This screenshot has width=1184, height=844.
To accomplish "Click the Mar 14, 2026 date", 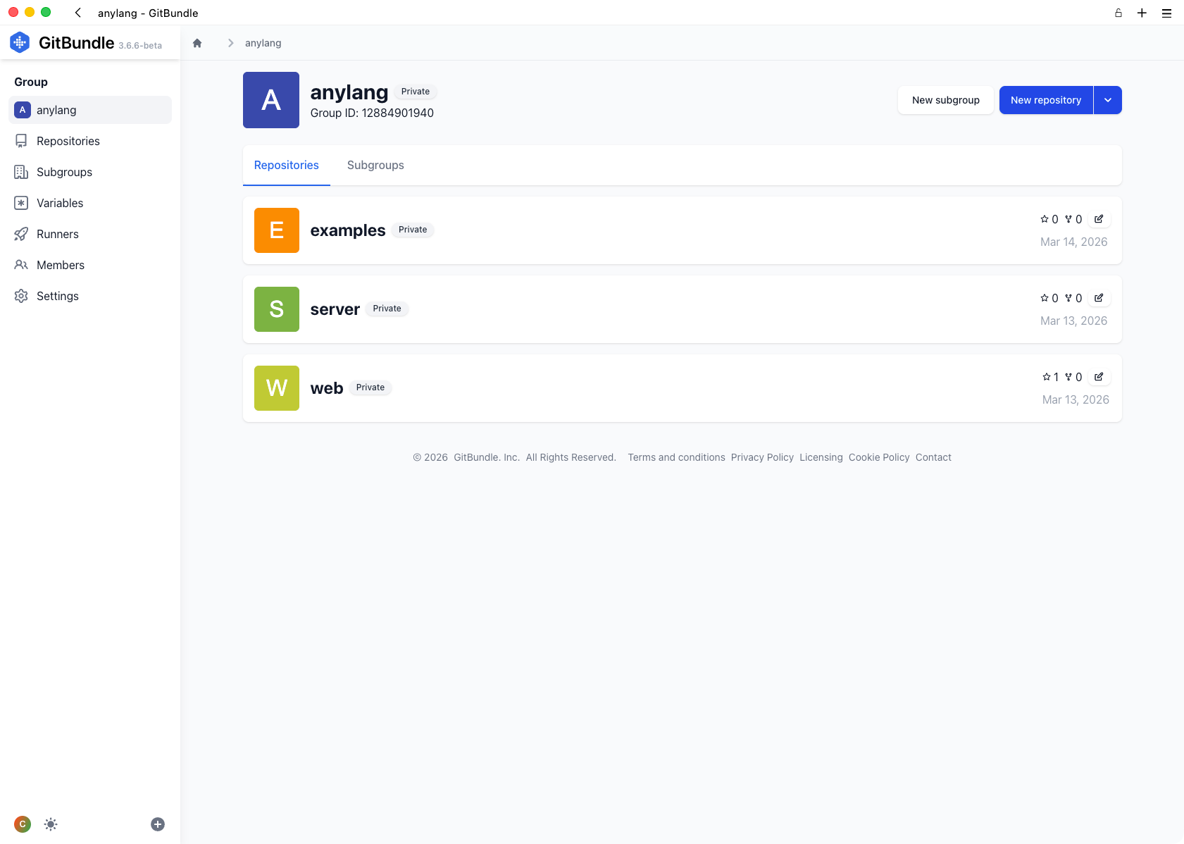I will [x=1074, y=242].
